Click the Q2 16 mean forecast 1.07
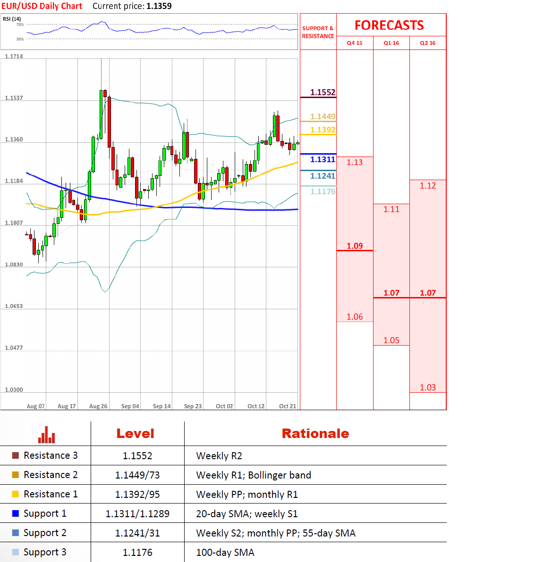 [x=428, y=293]
